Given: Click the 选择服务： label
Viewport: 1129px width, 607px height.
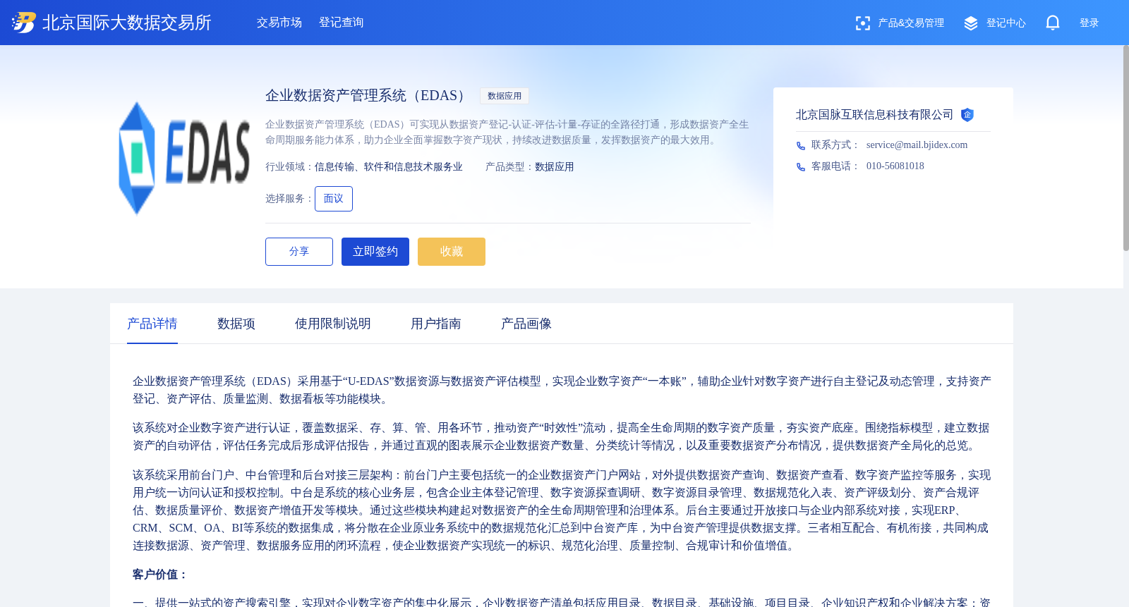Looking at the screenshot, I should click(x=290, y=199).
